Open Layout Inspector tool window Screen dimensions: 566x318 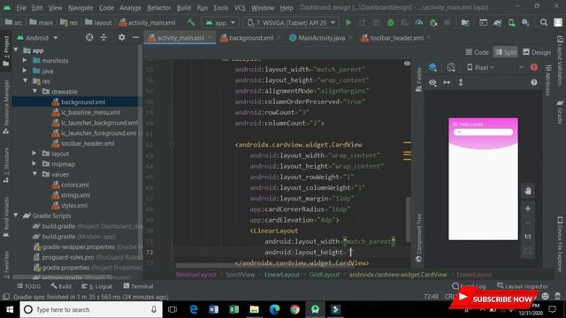click(523, 286)
